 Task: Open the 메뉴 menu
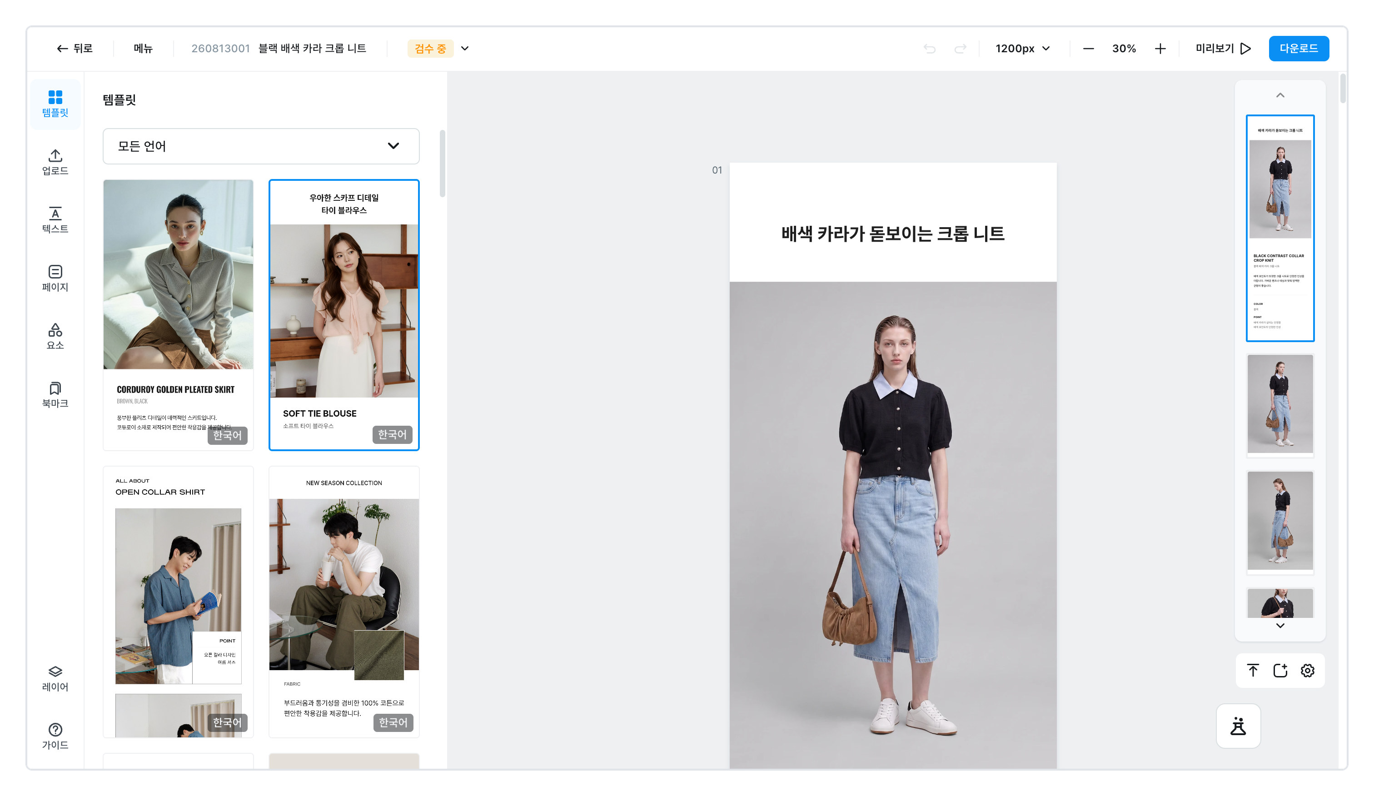tap(143, 49)
